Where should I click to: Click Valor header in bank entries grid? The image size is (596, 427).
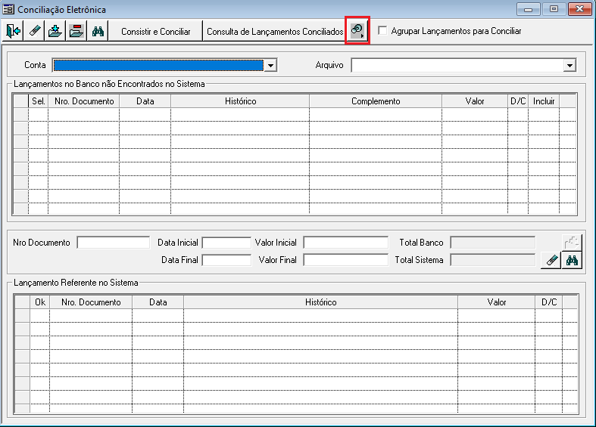point(475,101)
